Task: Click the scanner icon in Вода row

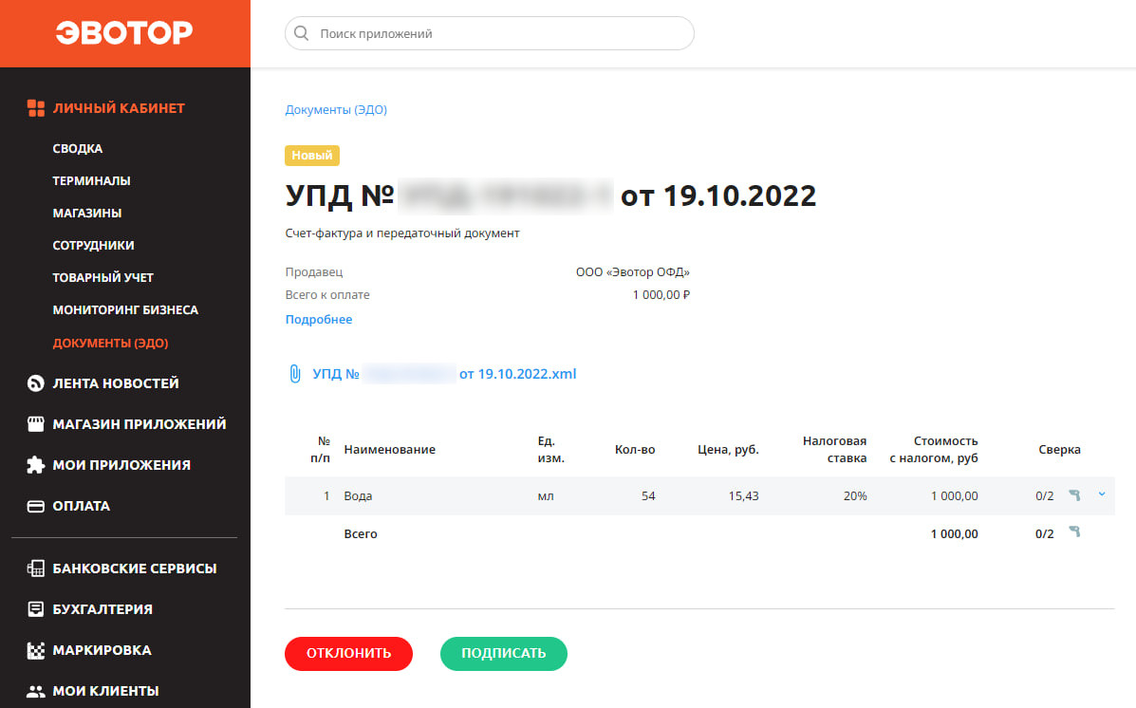Action: 1074,495
